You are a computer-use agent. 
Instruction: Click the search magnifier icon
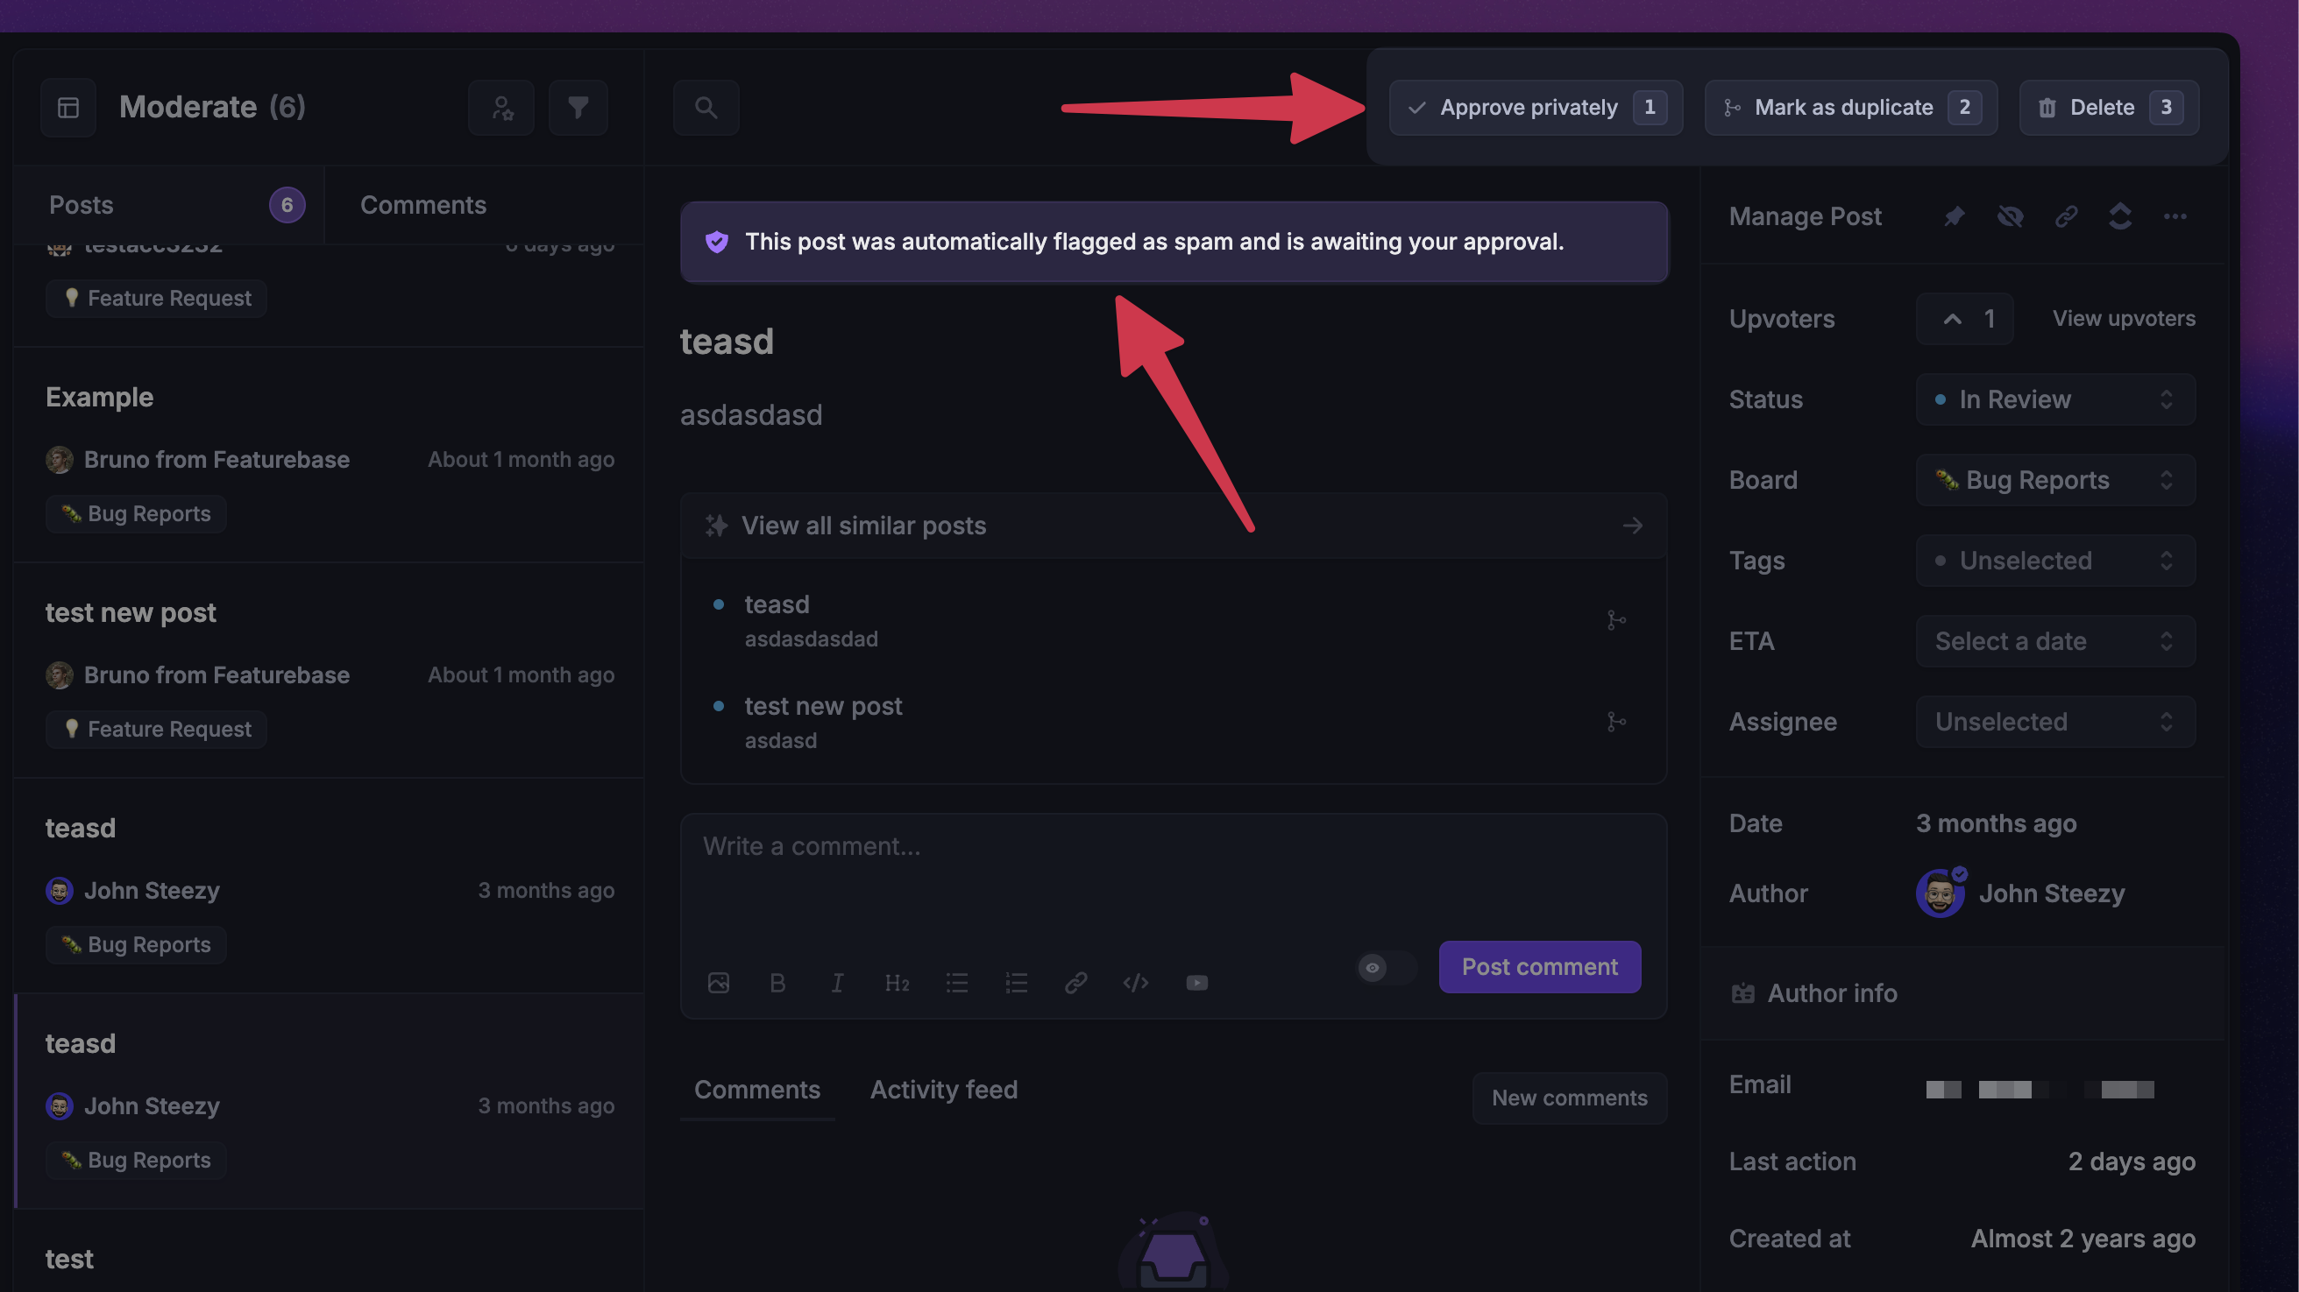click(x=706, y=107)
